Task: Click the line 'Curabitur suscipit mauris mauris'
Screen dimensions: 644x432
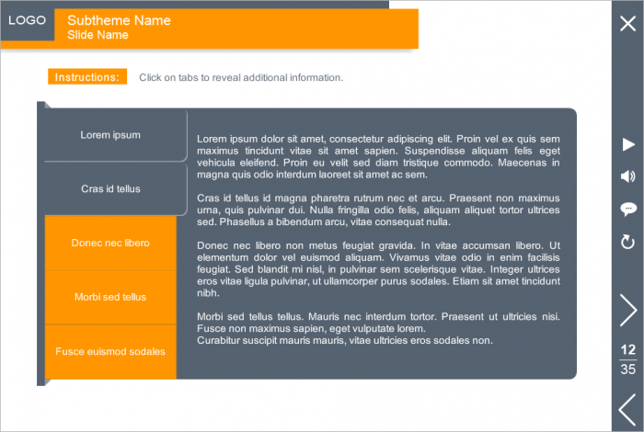Action: click(345, 340)
